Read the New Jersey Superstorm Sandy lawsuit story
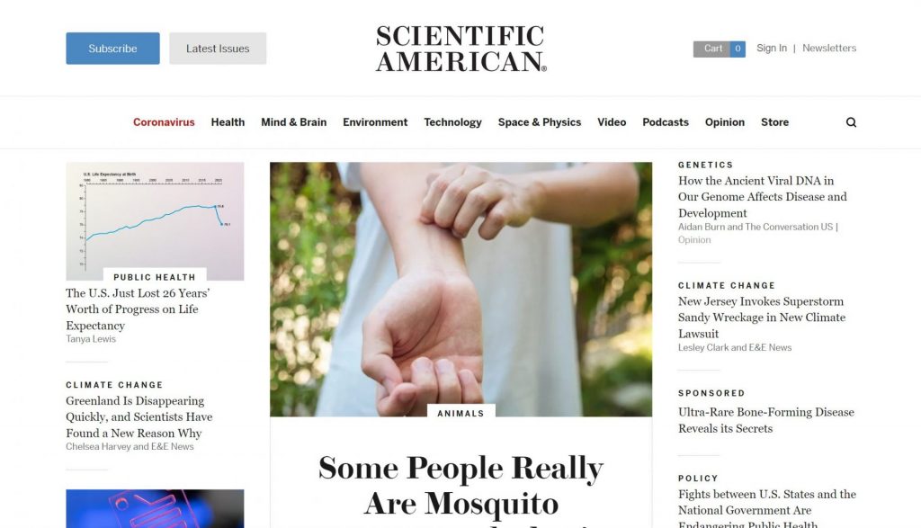The height and width of the screenshot is (528, 921). click(x=762, y=318)
